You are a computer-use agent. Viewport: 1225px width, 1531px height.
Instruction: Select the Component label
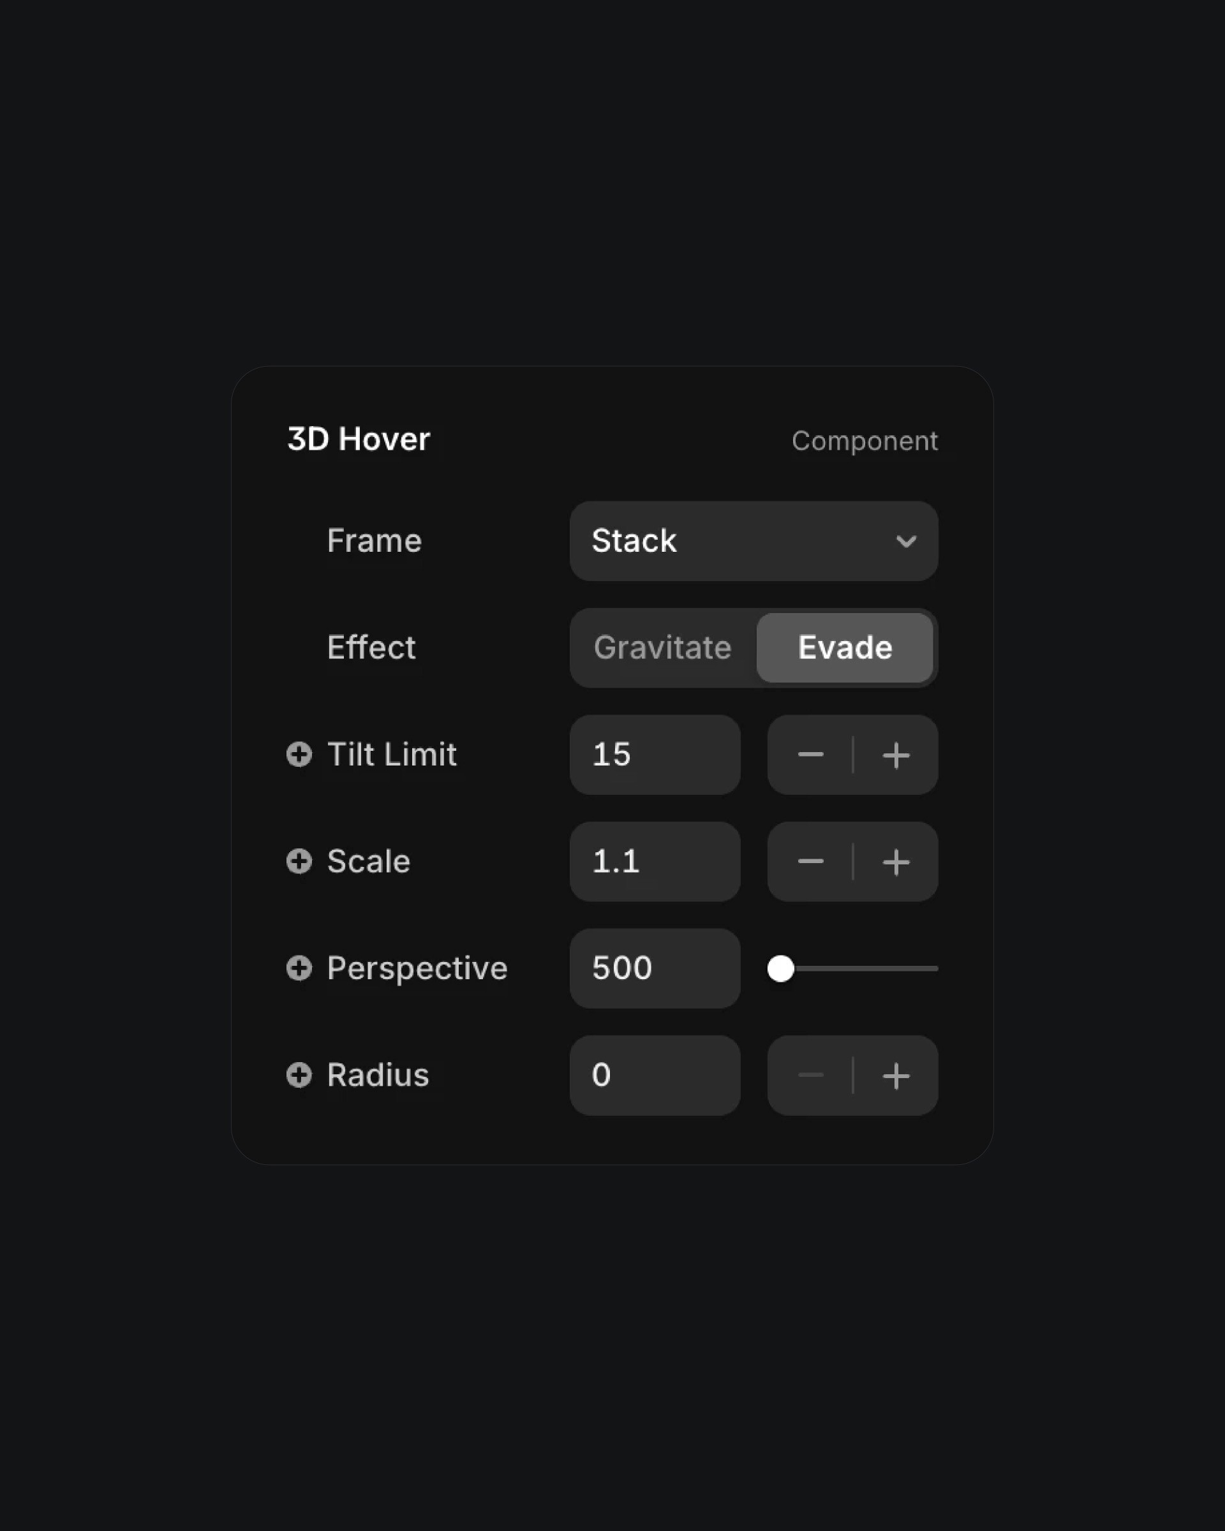(x=865, y=440)
